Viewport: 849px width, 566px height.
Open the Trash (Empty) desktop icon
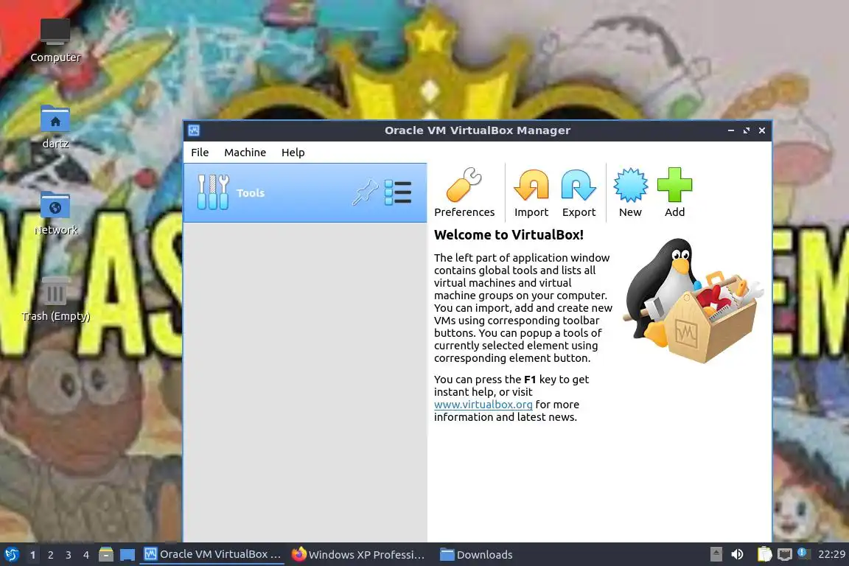[x=55, y=299]
